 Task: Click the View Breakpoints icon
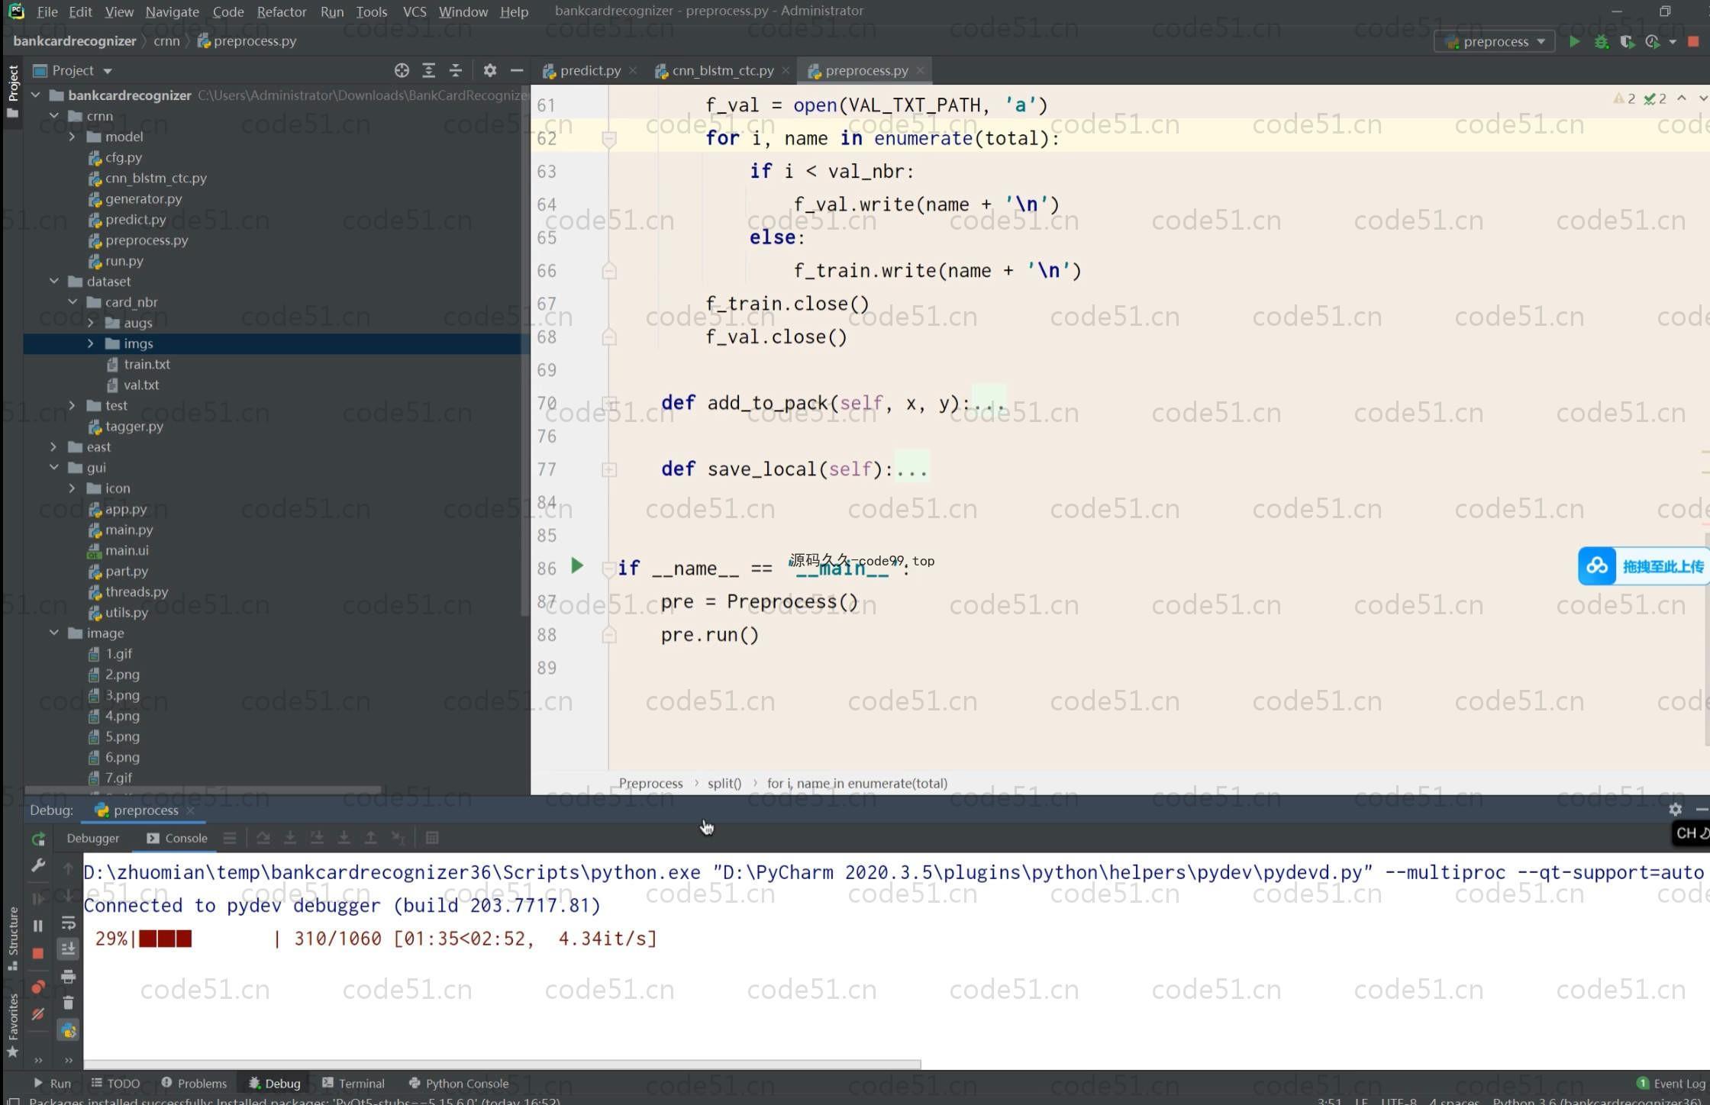pyautogui.click(x=38, y=987)
